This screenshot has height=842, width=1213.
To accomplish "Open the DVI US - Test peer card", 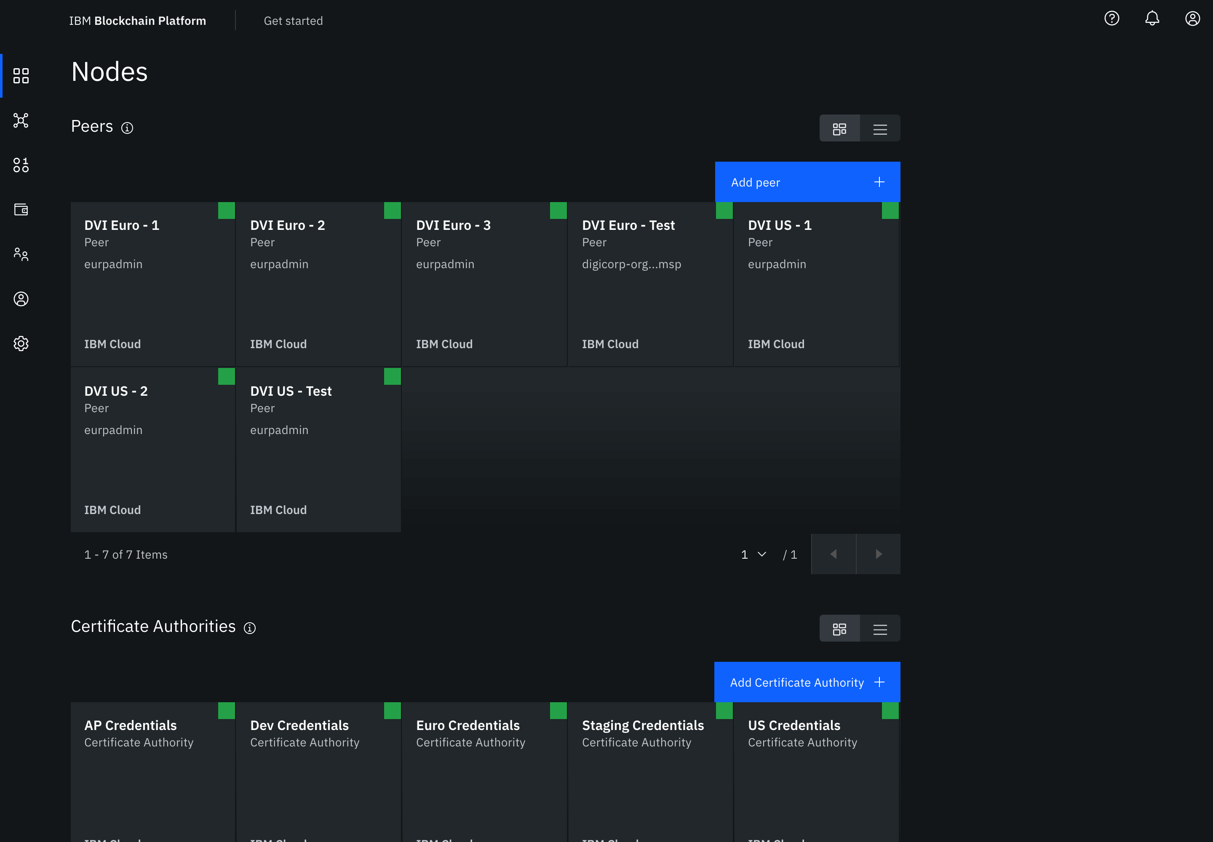I will pos(318,450).
